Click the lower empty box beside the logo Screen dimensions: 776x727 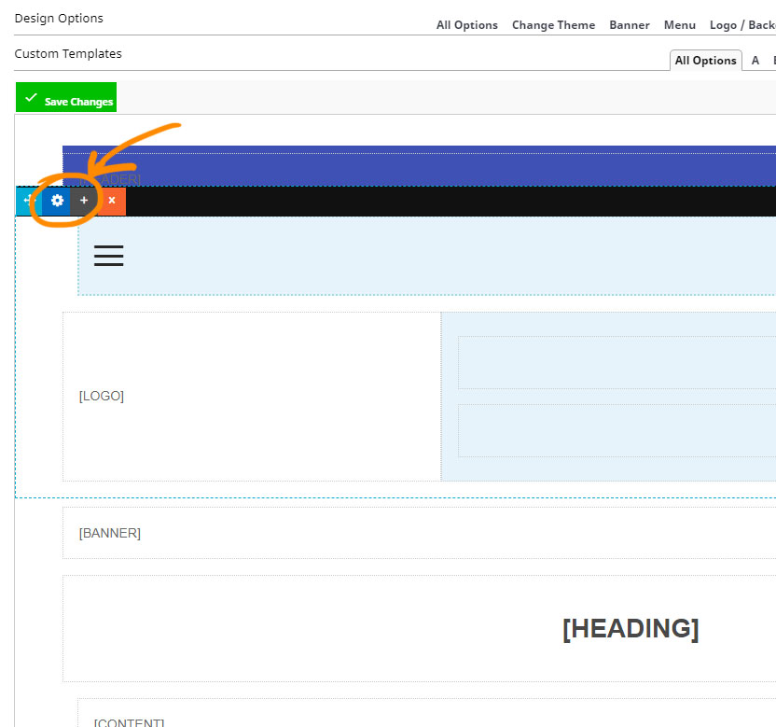pos(616,430)
